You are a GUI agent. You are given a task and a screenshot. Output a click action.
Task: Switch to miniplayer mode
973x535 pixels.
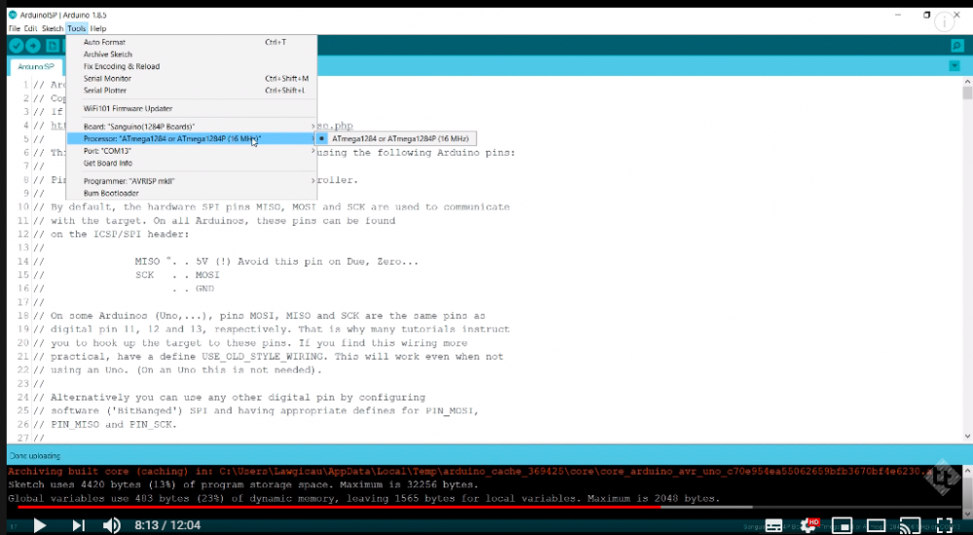click(842, 525)
